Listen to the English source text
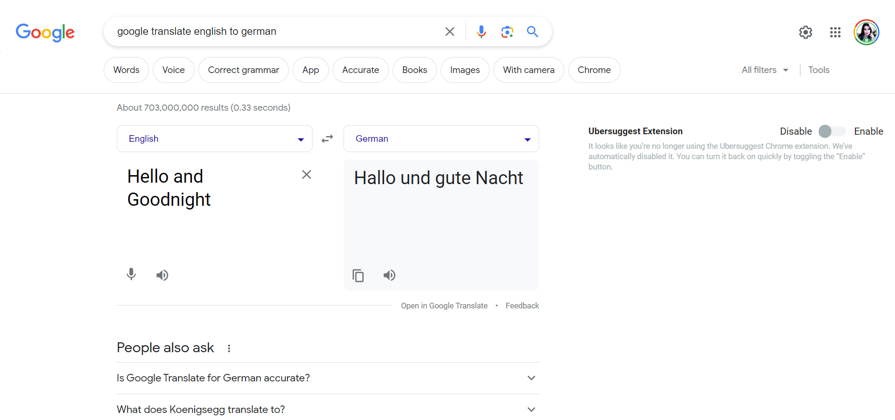 163,275
